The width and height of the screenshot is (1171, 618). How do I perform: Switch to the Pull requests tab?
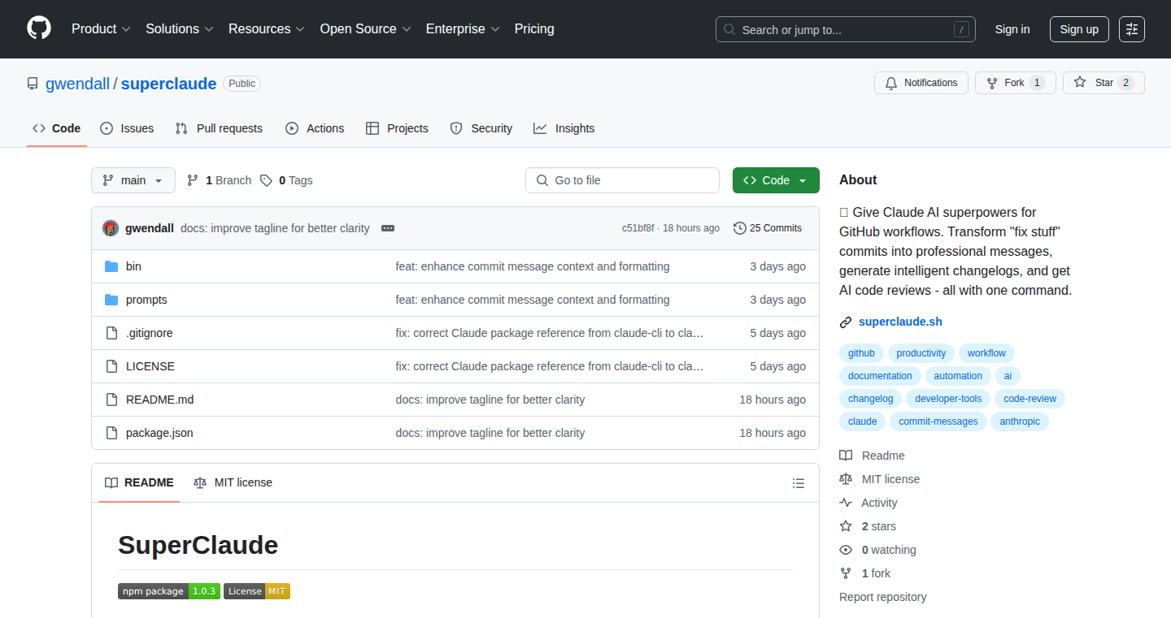click(219, 128)
